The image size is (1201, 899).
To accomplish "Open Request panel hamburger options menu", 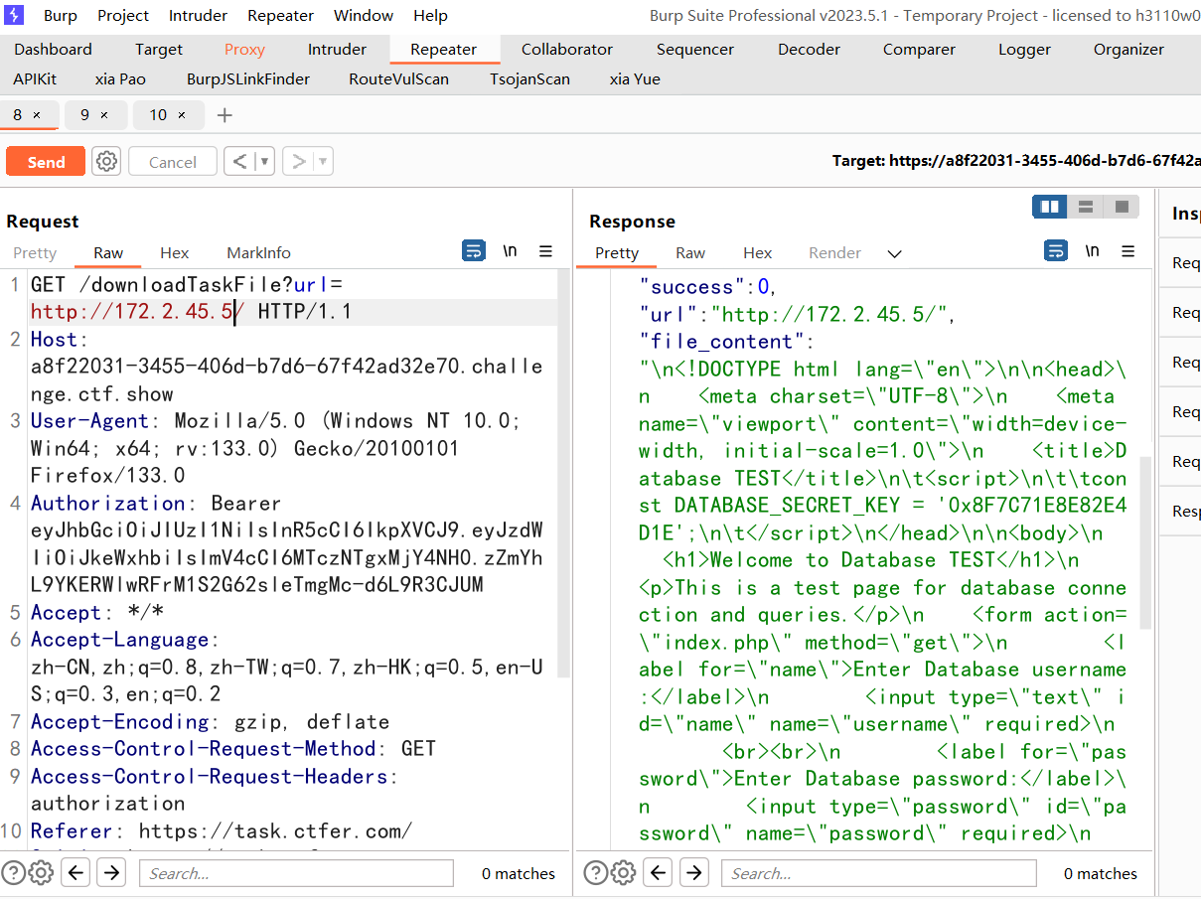I will click(545, 251).
